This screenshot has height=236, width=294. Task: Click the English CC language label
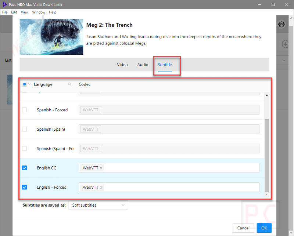tap(47, 168)
